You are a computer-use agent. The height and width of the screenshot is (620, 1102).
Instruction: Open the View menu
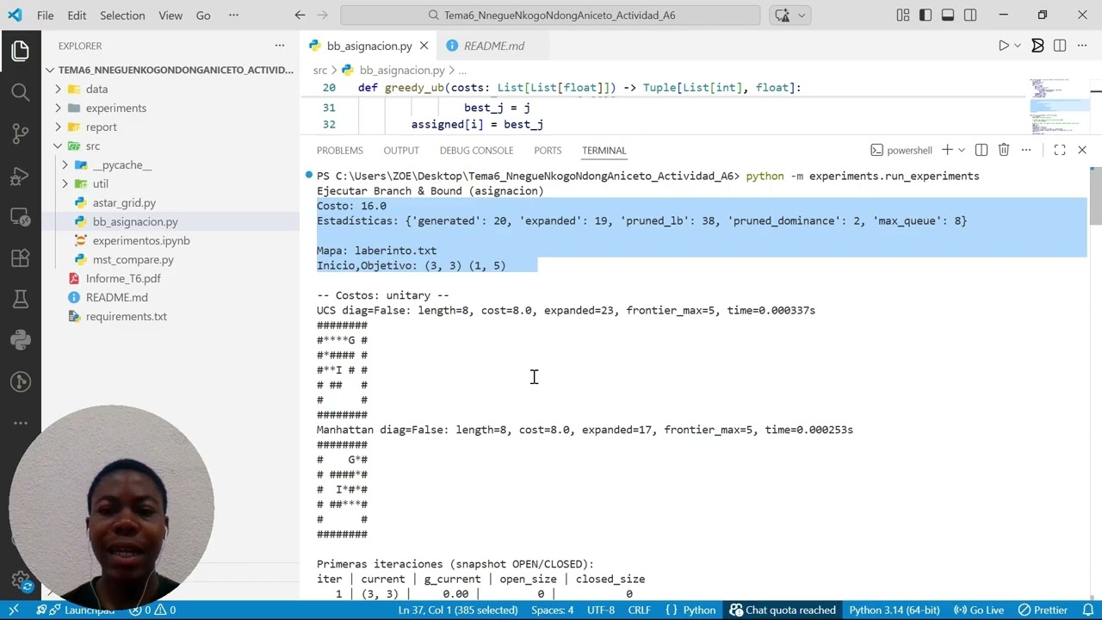pos(170,15)
